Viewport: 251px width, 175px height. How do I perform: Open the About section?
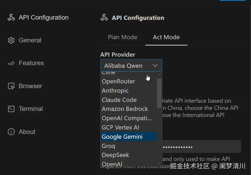click(21, 132)
